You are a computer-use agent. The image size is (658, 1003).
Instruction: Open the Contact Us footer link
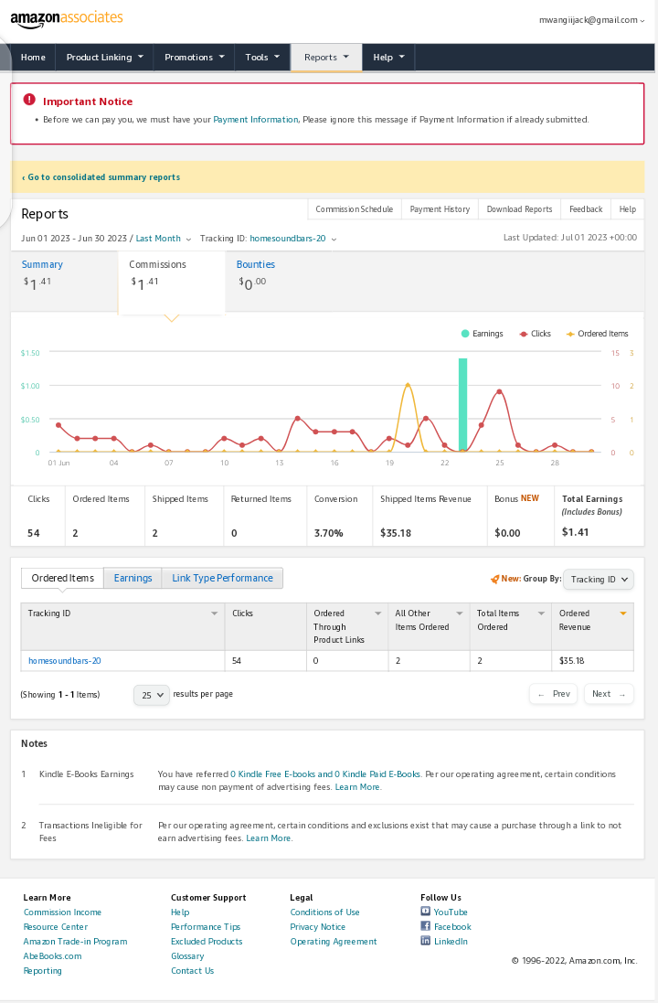coord(193,971)
